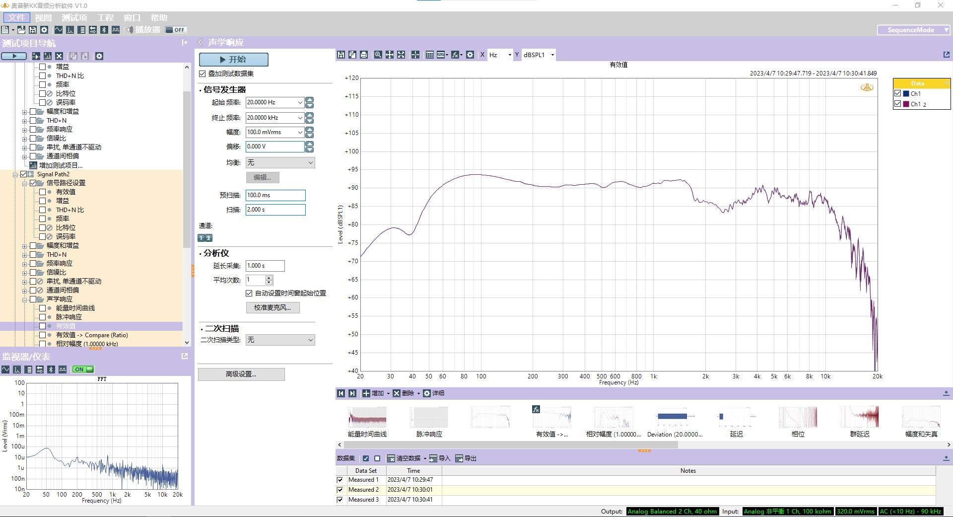This screenshot has height=517, width=953.
Task: Open the Energy Time Curve result thumbnail
Action: click(367, 422)
